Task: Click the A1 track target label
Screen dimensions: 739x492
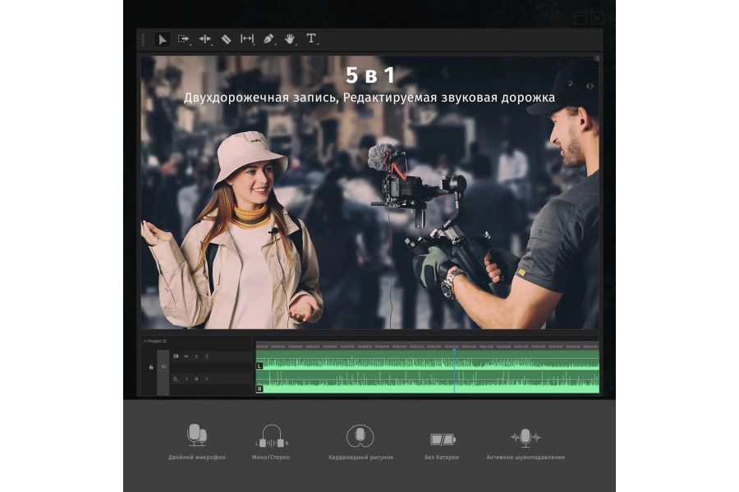Action: click(163, 367)
